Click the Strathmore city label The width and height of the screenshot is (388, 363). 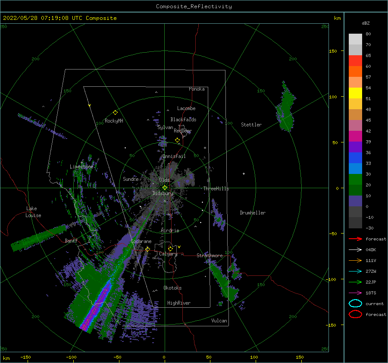point(210,256)
